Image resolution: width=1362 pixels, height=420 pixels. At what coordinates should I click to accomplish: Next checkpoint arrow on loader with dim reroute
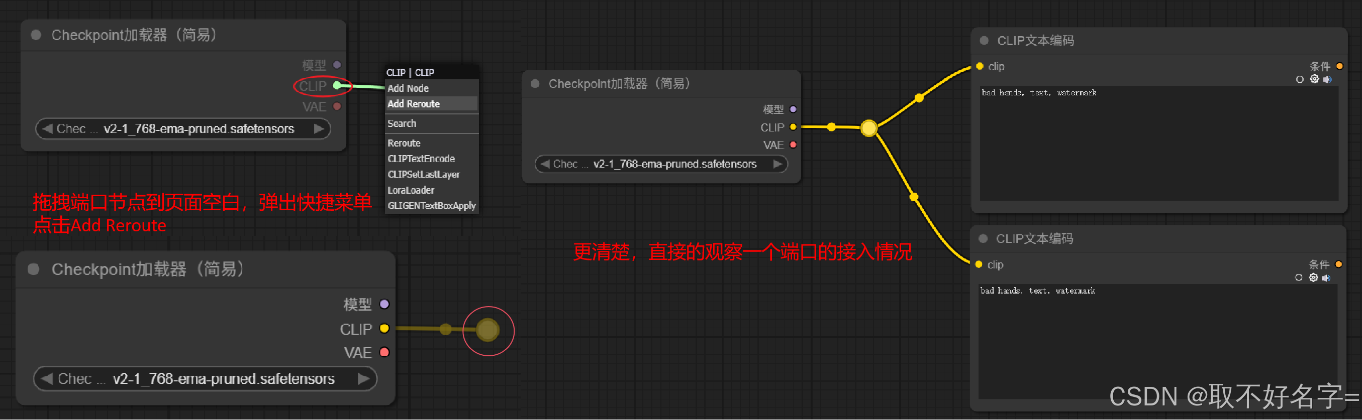363,379
